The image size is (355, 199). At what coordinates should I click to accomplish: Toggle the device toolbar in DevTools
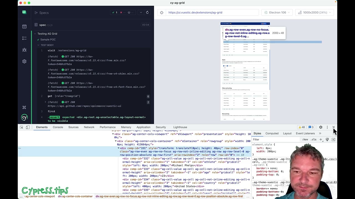pos(27,127)
